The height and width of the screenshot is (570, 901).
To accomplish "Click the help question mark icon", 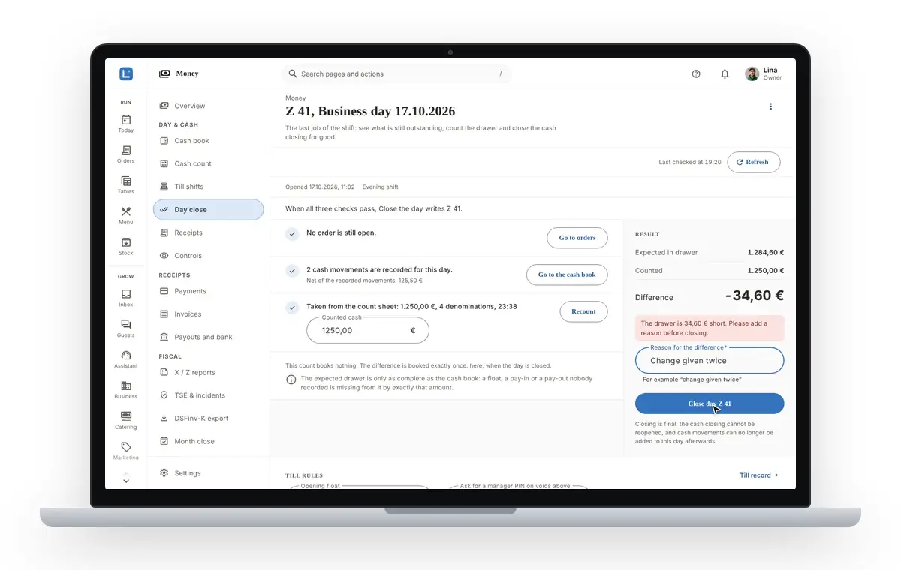I will pos(696,73).
